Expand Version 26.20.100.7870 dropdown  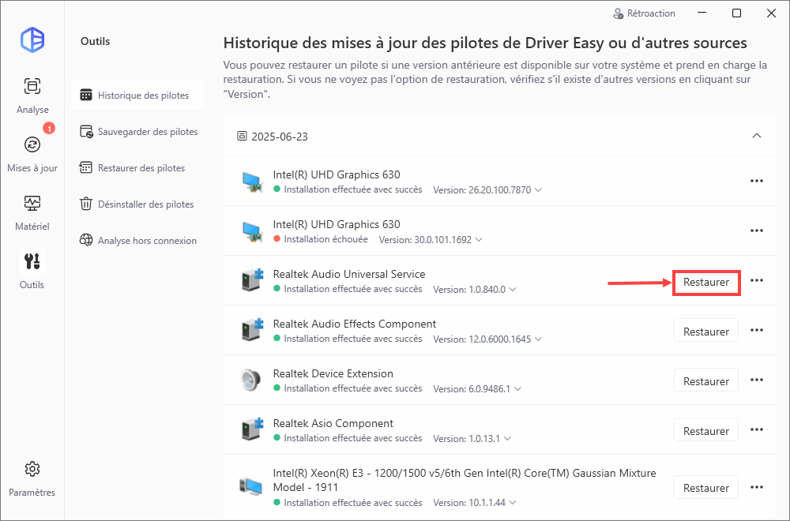[x=538, y=189]
